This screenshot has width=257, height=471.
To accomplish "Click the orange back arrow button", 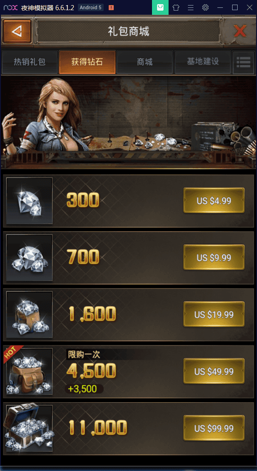I will (18, 31).
